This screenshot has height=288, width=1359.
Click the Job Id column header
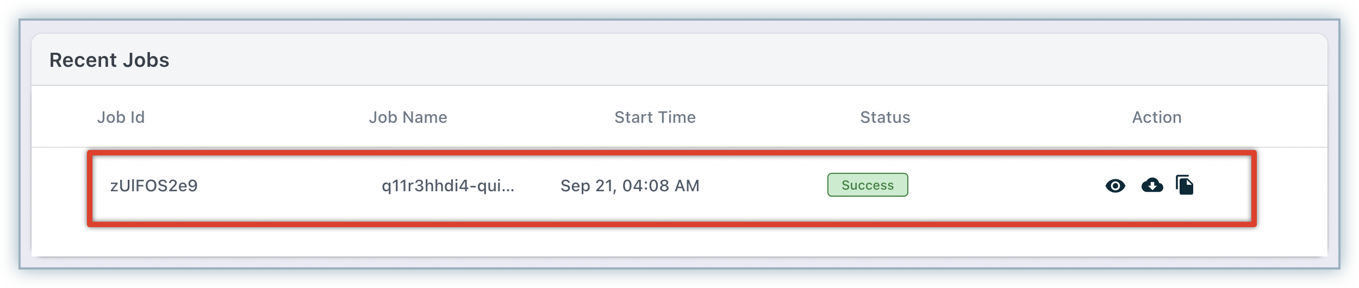pyautogui.click(x=121, y=117)
